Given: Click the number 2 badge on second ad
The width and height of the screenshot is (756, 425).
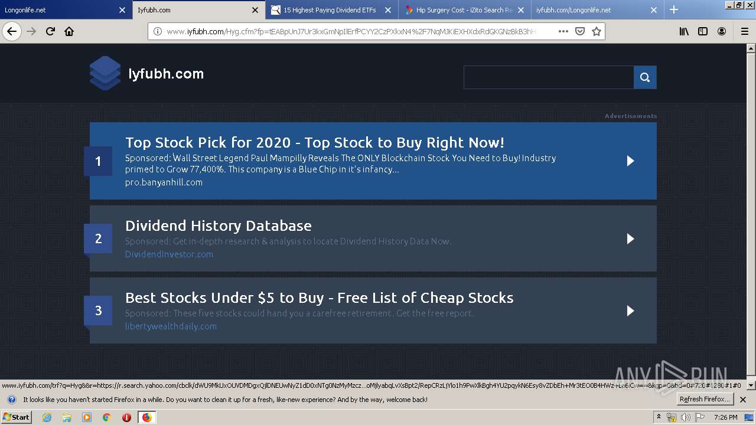Looking at the screenshot, I should click(98, 238).
